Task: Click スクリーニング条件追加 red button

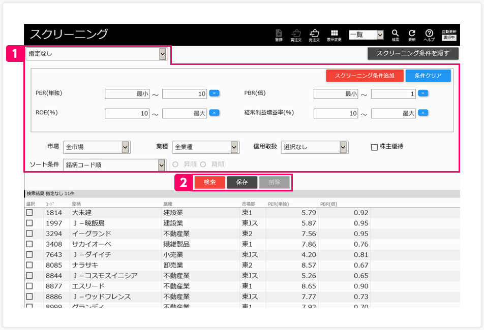Action: click(365, 76)
